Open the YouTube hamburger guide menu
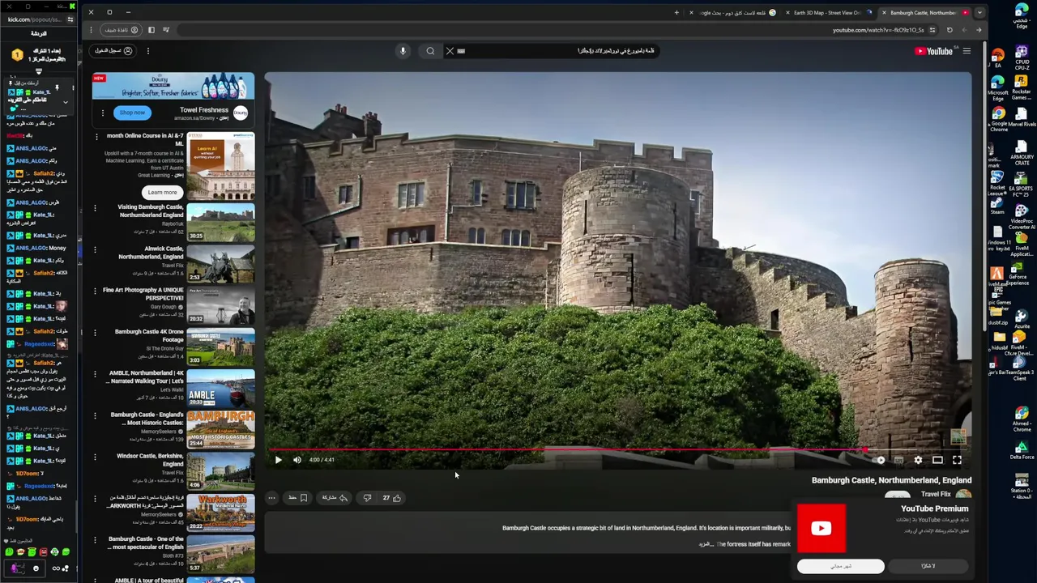 click(x=967, y=51)
